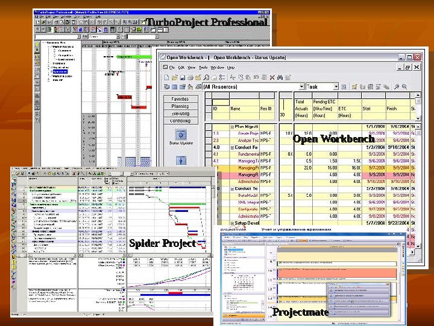Viewport: 434px width, 326px height.
Task: Select the Competition node in TurboProject tree
Action: tap(64, 55)
